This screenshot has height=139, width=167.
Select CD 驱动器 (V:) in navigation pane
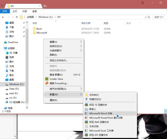(15, 102)
